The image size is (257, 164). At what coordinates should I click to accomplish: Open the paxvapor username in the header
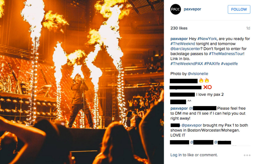point(192,9)
